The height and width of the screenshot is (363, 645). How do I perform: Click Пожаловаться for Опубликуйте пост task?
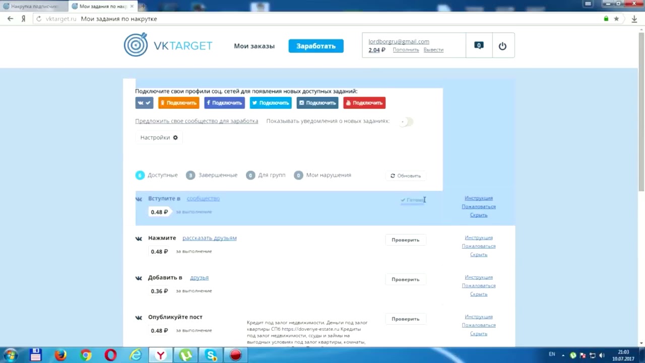point(479,325)
